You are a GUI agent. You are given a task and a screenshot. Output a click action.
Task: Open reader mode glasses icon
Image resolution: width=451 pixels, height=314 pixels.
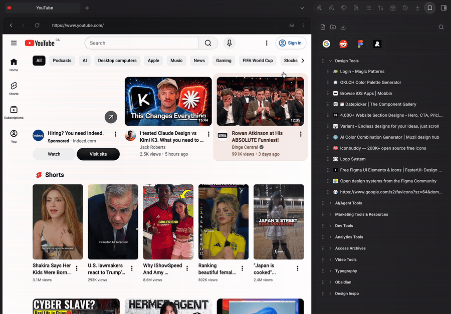pos(292,26)
